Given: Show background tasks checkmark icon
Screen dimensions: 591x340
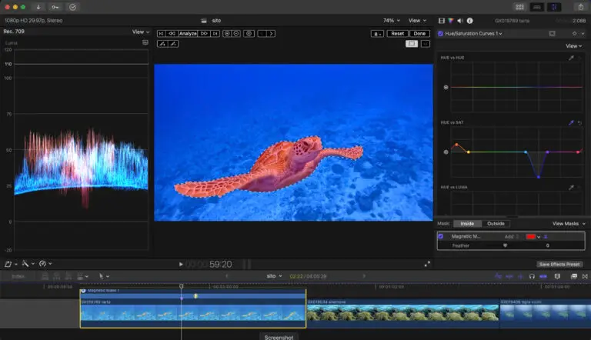Looking at the screenshot, I should click(73, 7).
